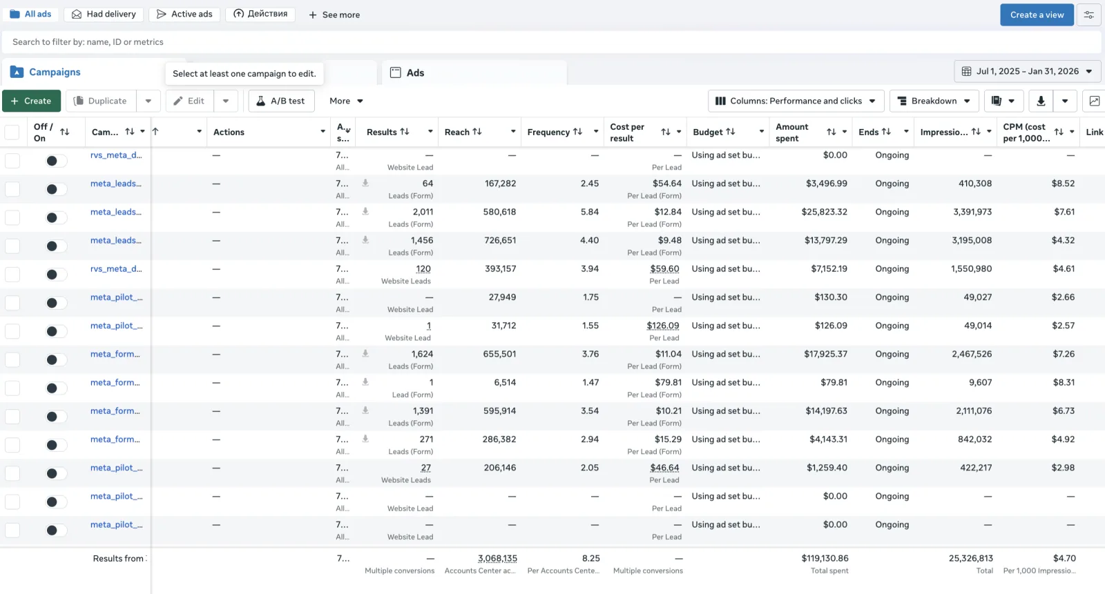Open the More dropdown menu
This screenshot has width=1105, height=594.
346,101
